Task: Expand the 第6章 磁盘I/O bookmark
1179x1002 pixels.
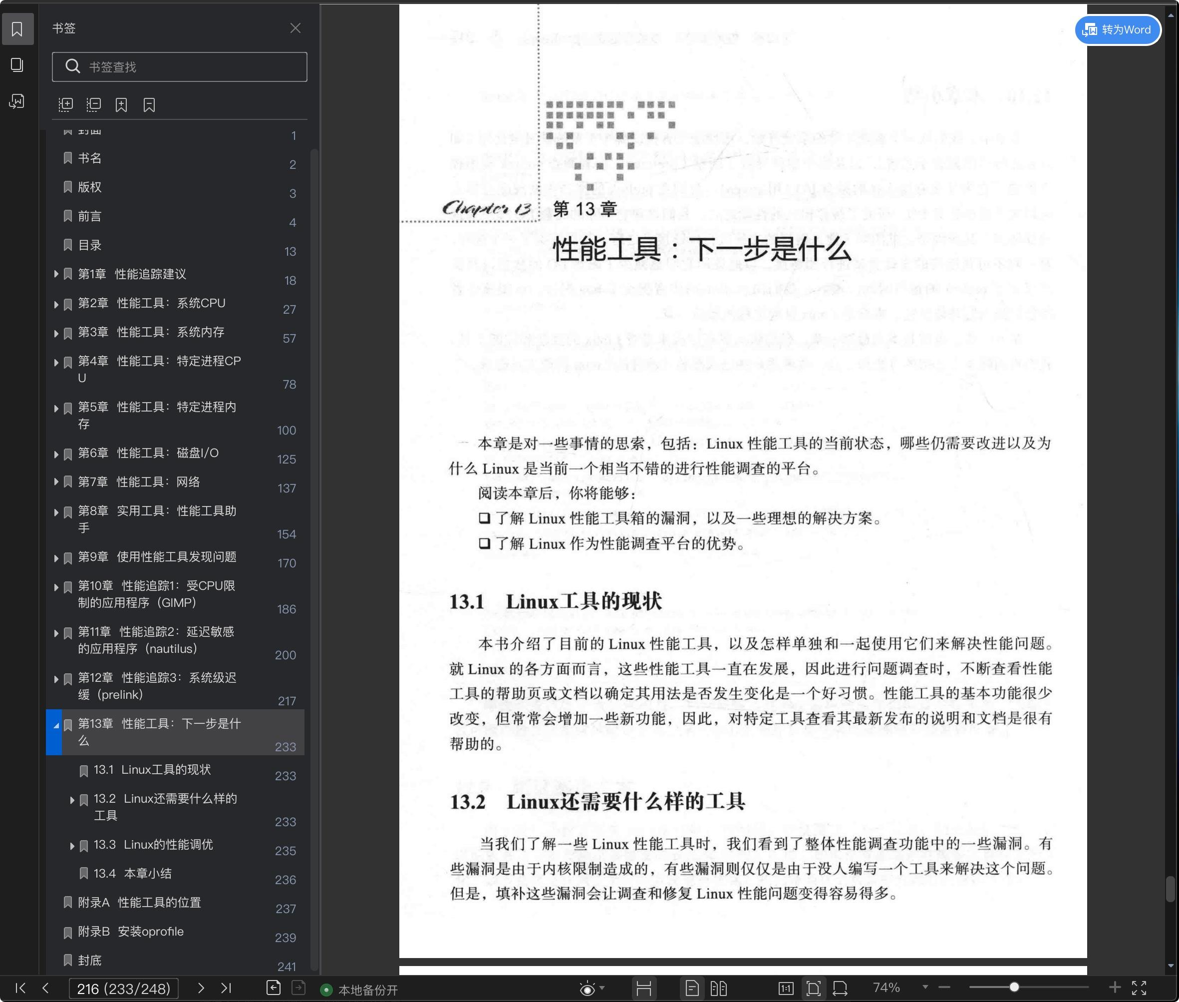Action: pos(56,455)
